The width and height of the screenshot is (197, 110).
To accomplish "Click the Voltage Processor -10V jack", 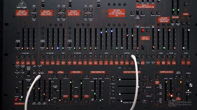I will (113, 79).
